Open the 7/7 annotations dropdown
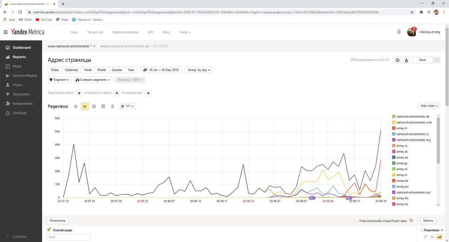This screenshot has width=449, height=242. click(128, 106)
